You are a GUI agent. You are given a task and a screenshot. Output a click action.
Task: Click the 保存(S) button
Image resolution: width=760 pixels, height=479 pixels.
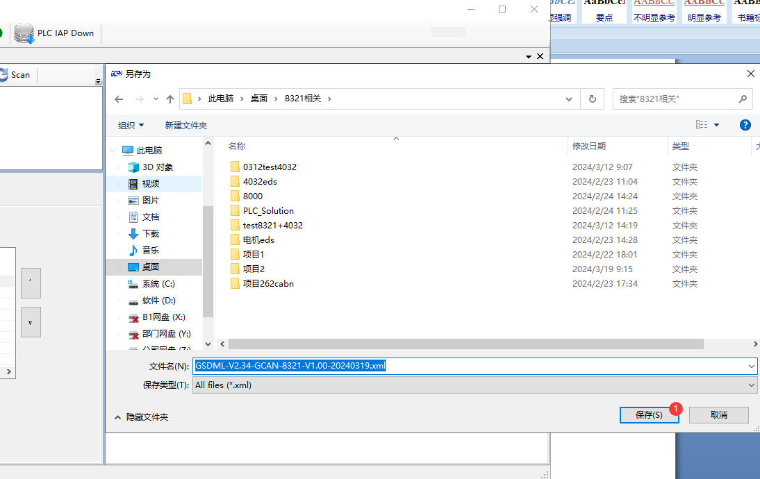(x=648, y=415)
